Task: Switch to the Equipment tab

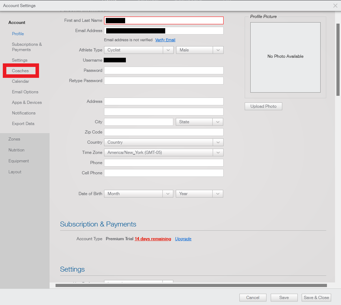Action: click(x=19, y=161)
